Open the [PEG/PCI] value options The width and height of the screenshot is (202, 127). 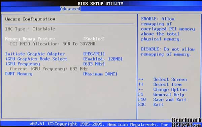click(94, 54)
